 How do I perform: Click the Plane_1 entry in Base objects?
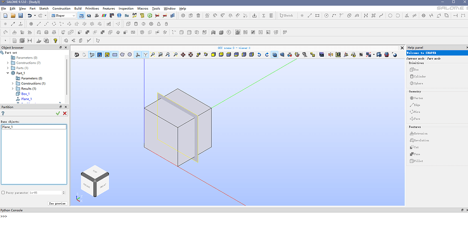point(8,127)
